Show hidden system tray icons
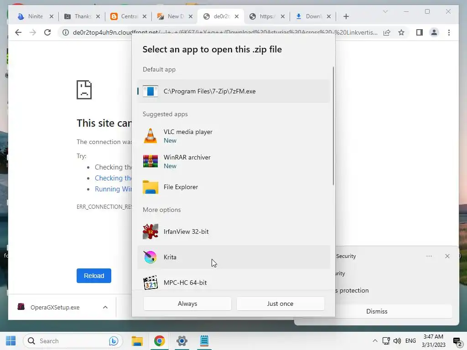The height and width of the screenshot is (350, 467). [x=375, y=341]
